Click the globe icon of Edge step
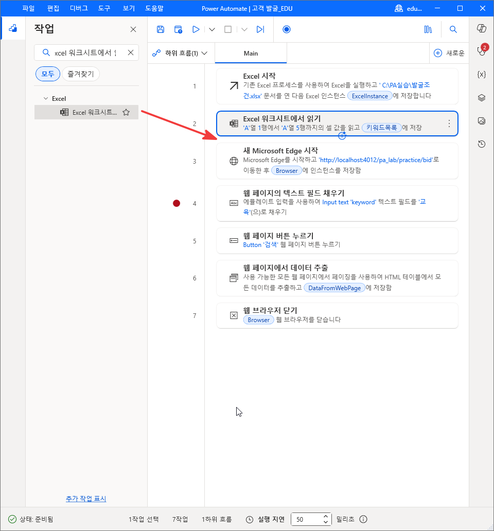The width and height of the screenshot is (494, 531). [x=234, y=161]
